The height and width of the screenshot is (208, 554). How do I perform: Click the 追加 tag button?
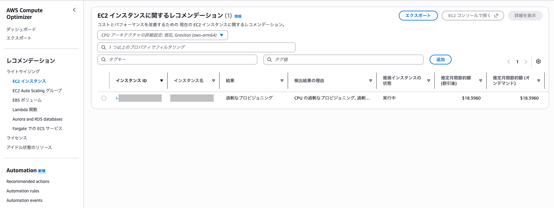coord(440,60)
